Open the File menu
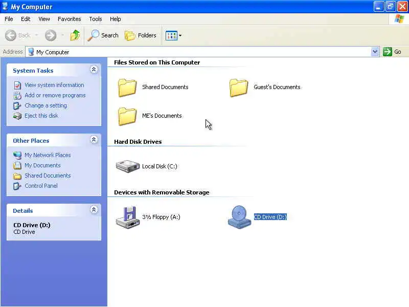Image resolution: width=409 pixels, height=307 pixels. (9, 19)
